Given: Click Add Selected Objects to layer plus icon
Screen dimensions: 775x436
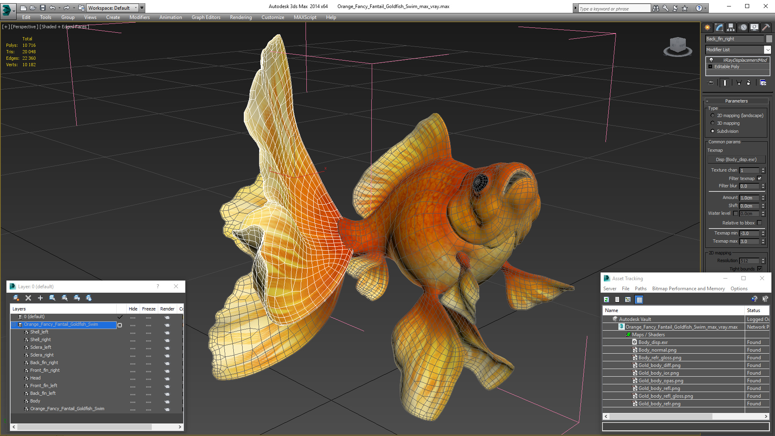Looking at the screenshot, I should [40, 298].
